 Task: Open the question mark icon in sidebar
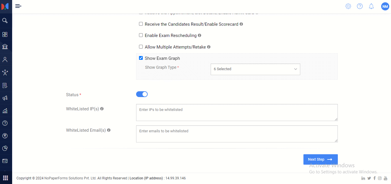point(5,123)
